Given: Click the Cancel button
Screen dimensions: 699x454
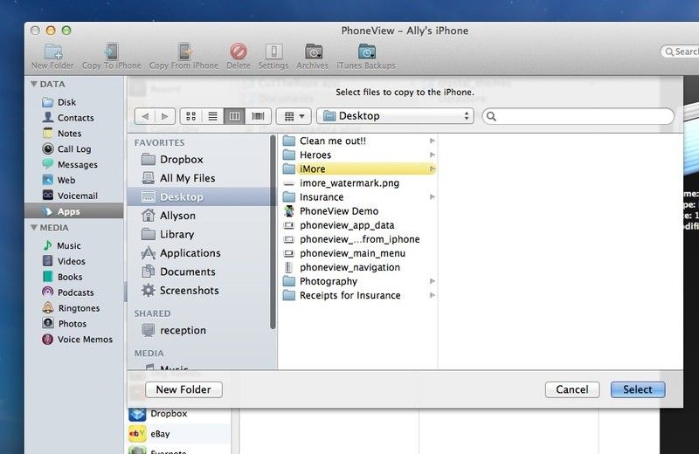Looking at the screenshot, I should coord(572,389).
